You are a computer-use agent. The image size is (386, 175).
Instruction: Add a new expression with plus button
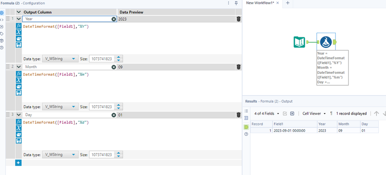19,163
